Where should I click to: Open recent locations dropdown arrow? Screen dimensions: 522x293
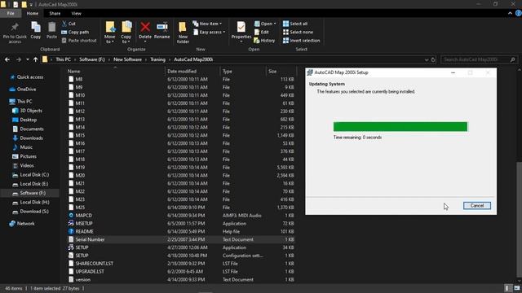click(28, 59)
